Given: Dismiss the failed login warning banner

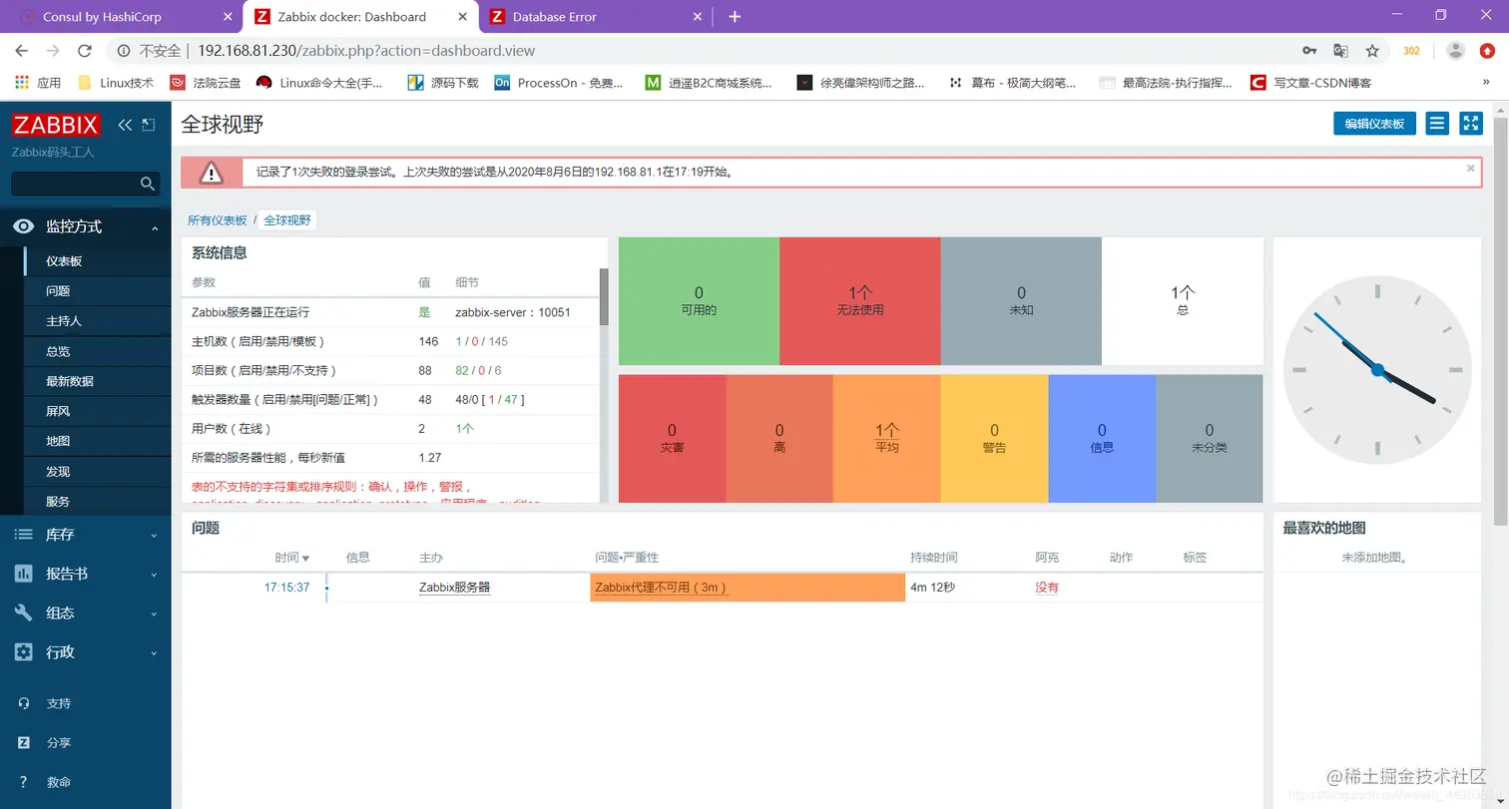Looking at the screenshot, I should [x=1470, y=169].
